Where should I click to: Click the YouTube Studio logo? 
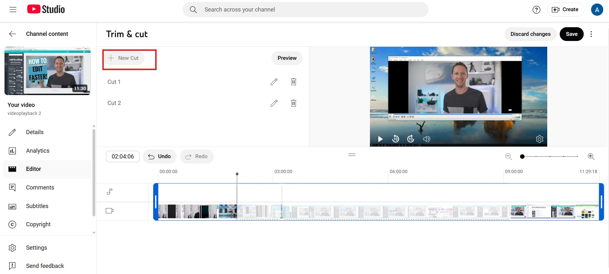pos(46,9)
